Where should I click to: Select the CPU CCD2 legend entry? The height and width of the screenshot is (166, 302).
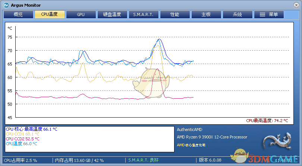pyautogui.click(x=22, y=138)
